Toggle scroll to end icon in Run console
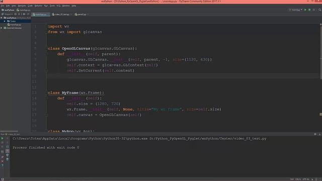The height and width of the screenshot is (181, 322). point(8,151)
